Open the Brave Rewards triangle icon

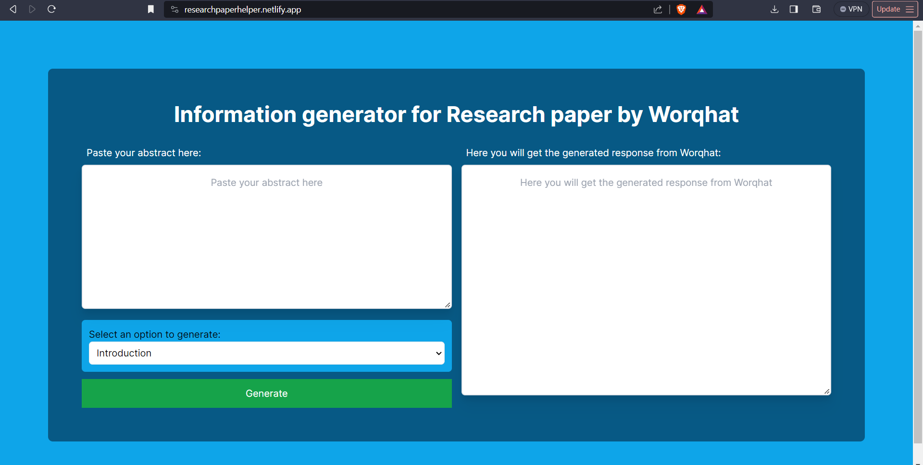click(701, 10)
